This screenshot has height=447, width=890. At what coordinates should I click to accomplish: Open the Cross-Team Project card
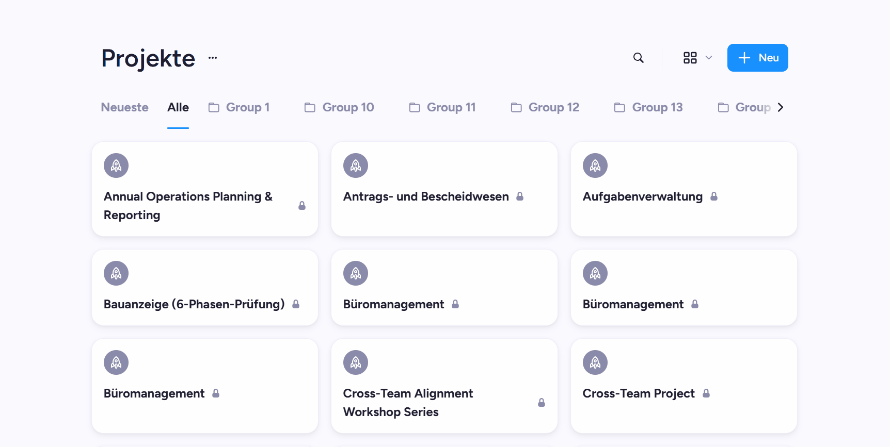[x=684, y=386]
